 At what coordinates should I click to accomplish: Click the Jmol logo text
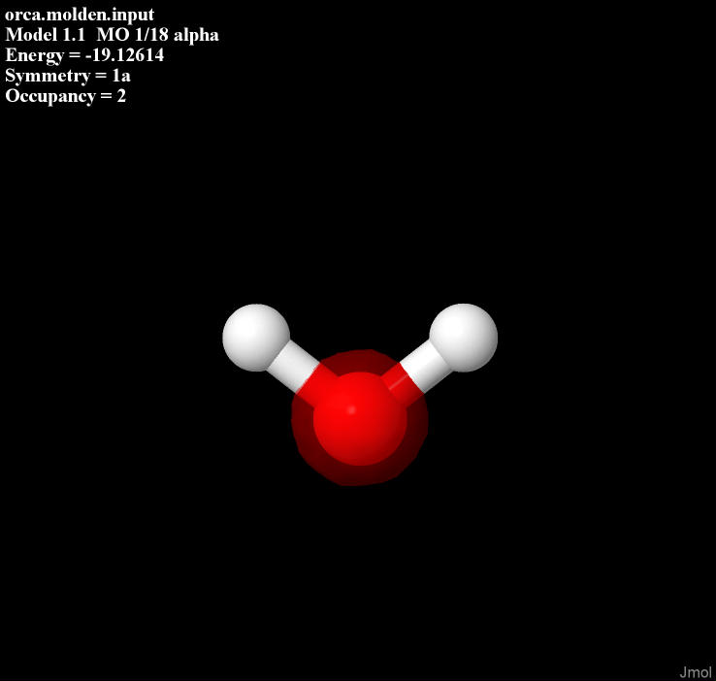pos(695,672)
